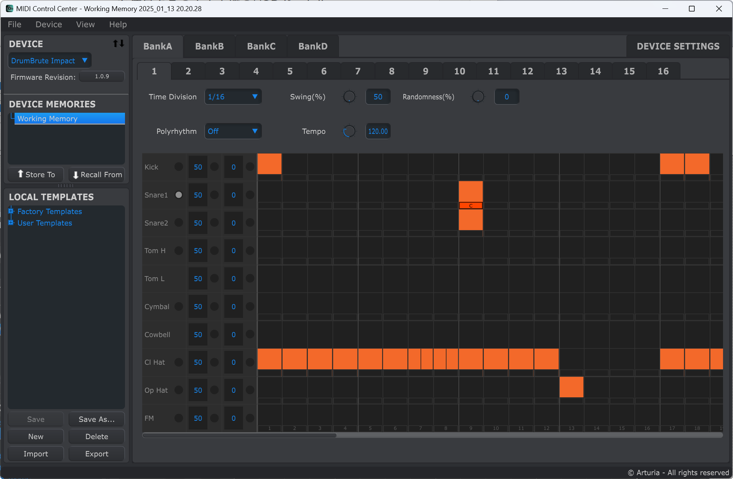Click the Randomness value field showing 0
733x479 pixels.
coord(507,97)
